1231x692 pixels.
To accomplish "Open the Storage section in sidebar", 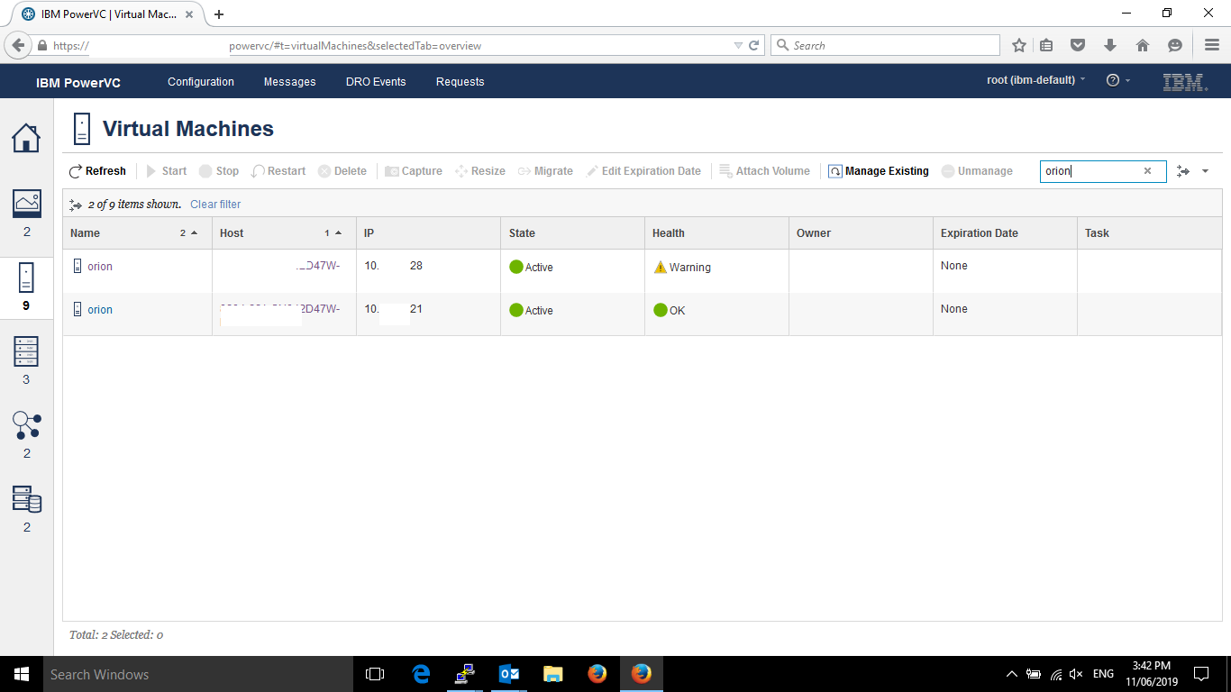I will tap(26, 499).
